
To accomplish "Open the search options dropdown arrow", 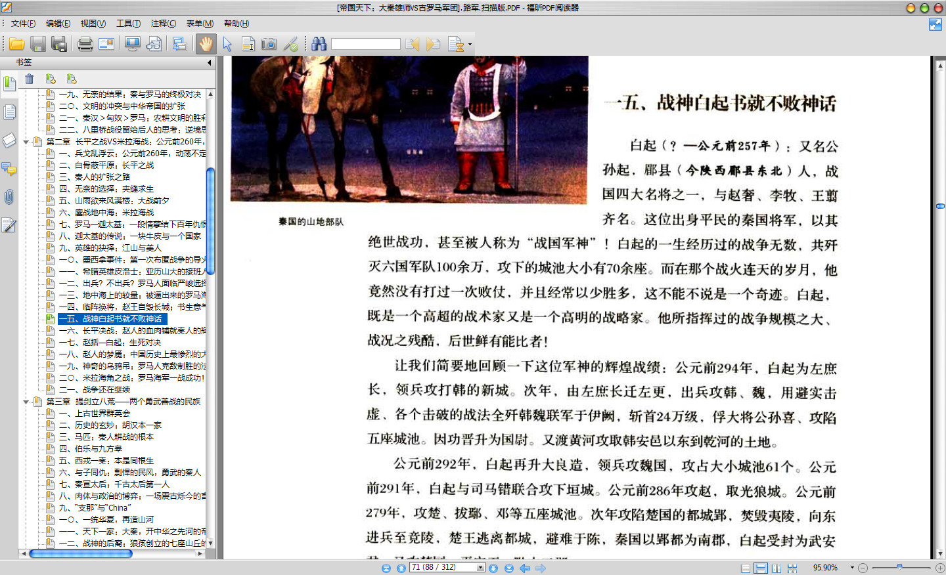I will pyautogui.click(x=470, y=45).
